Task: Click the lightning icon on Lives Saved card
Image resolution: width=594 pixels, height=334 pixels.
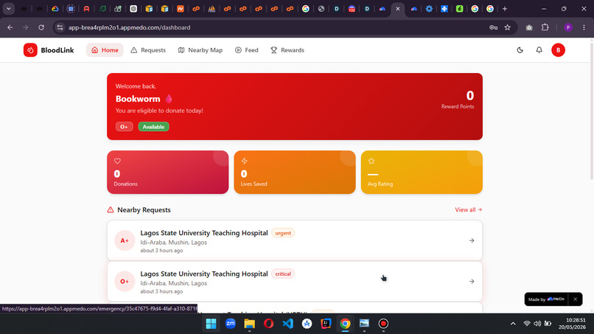Action: click(245, 161)
